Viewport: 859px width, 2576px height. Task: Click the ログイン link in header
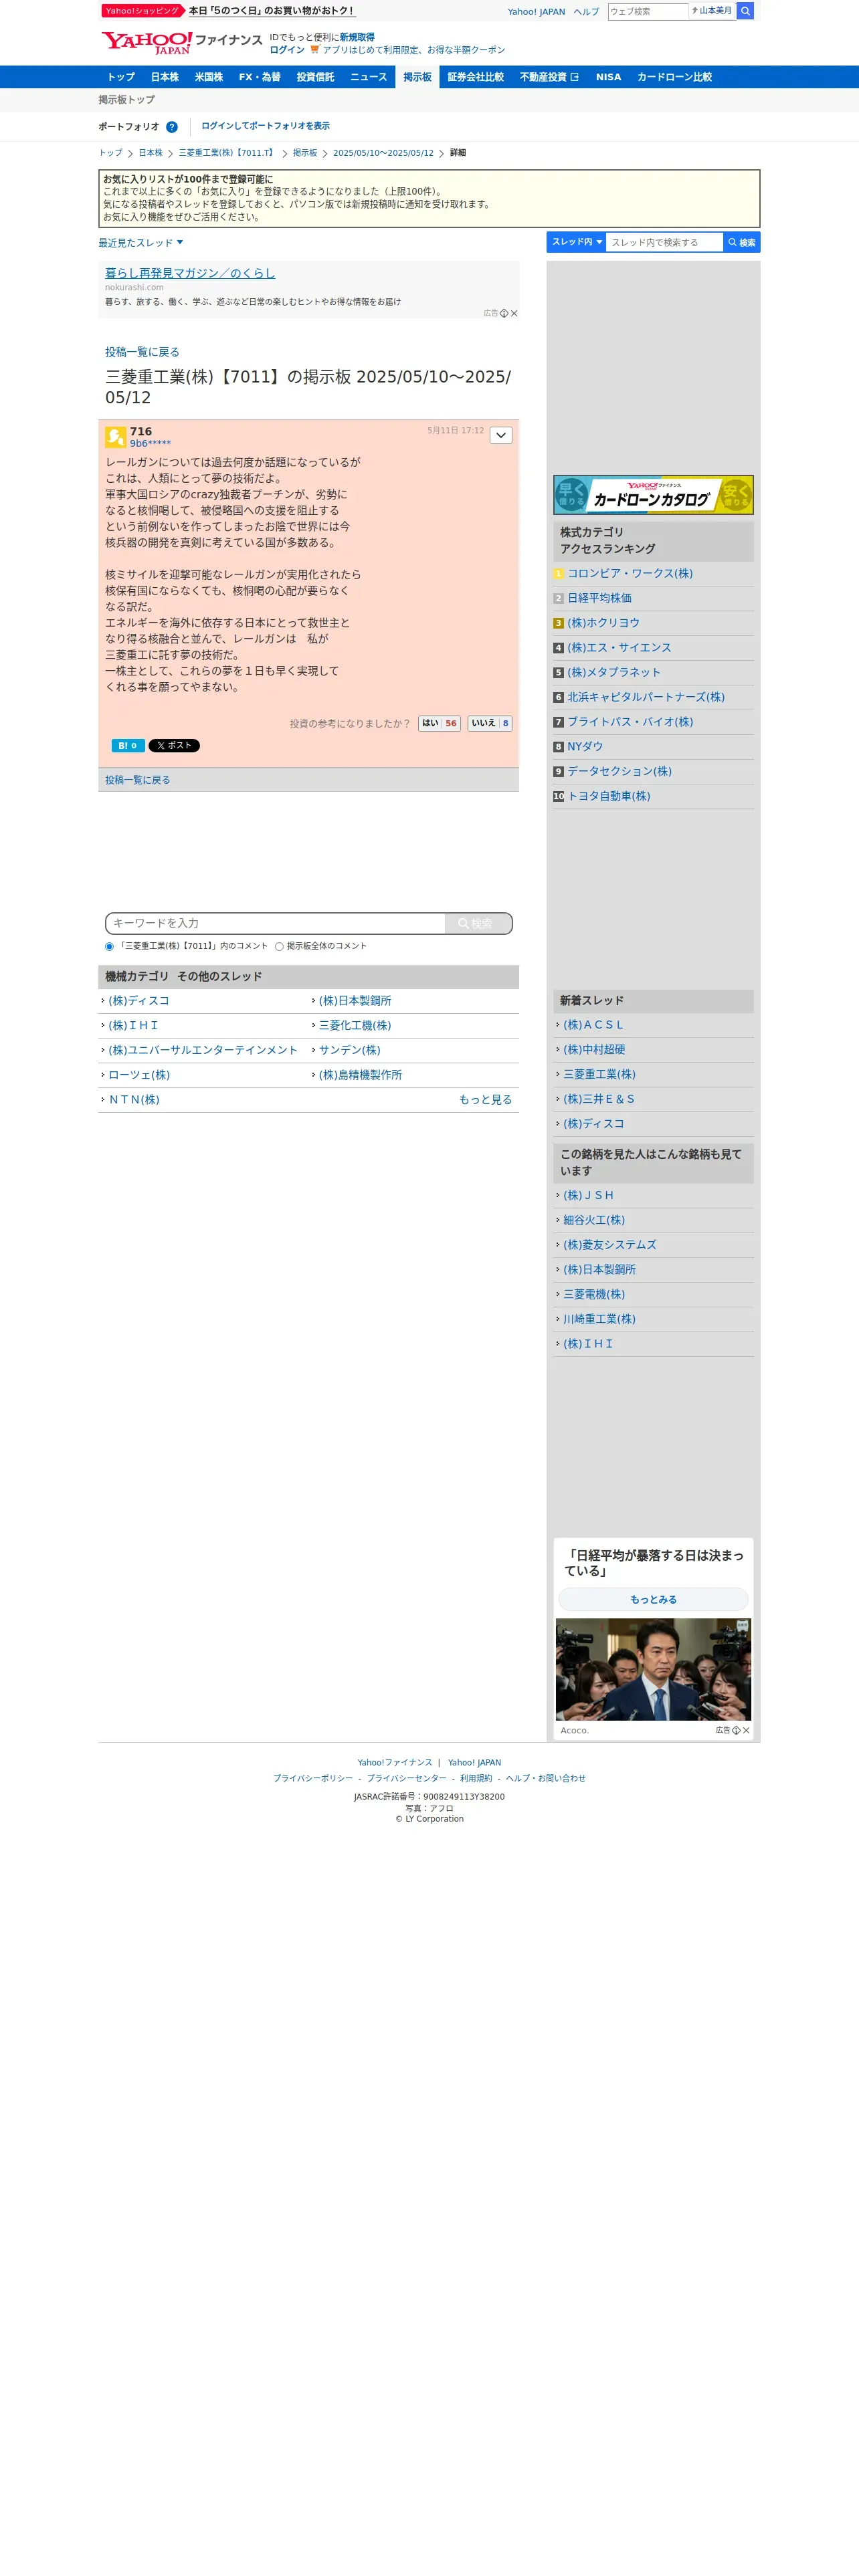[x=287, y=50]
